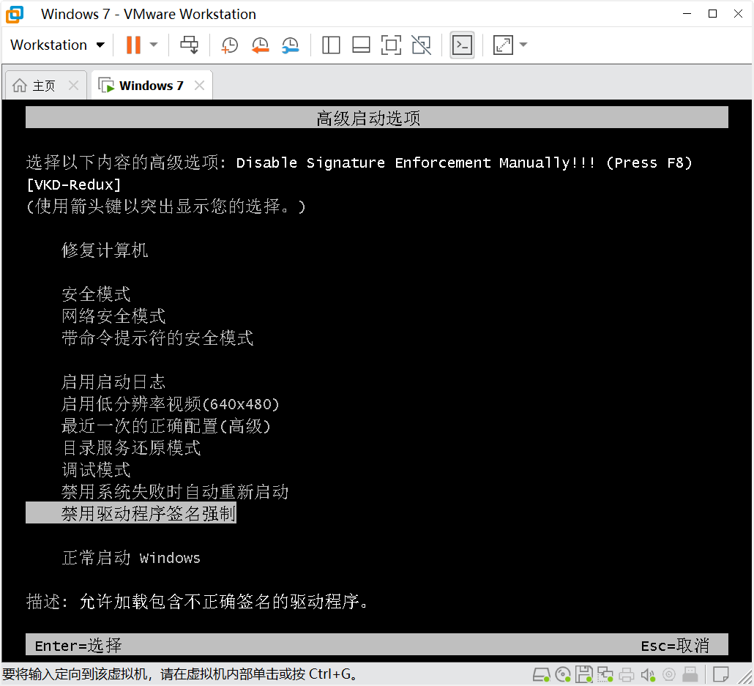Viewport: 754px width, 686px height.
Task: Select 禁用系统失败时自动重新启动 option
Action: (175, 492)
